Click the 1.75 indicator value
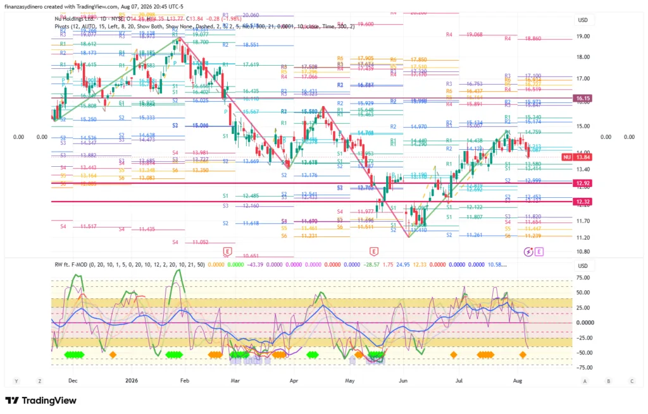This screenshot has height=414, width=648. 388,264
